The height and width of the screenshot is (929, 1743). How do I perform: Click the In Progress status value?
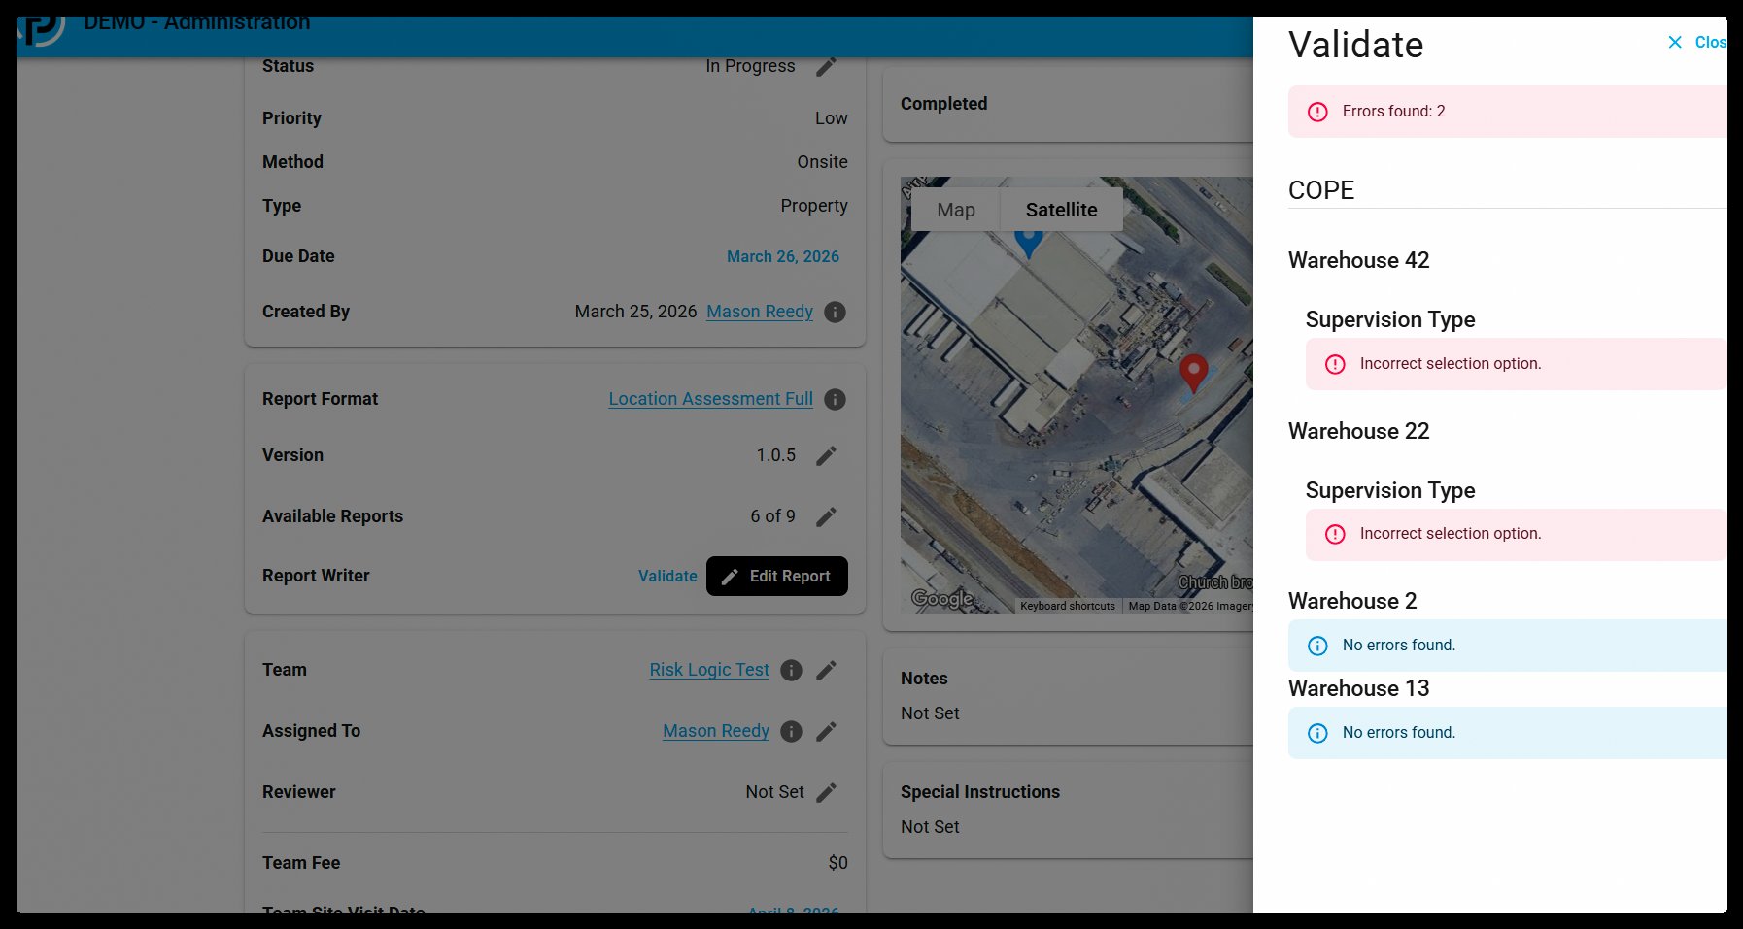(x=750, y=66)
